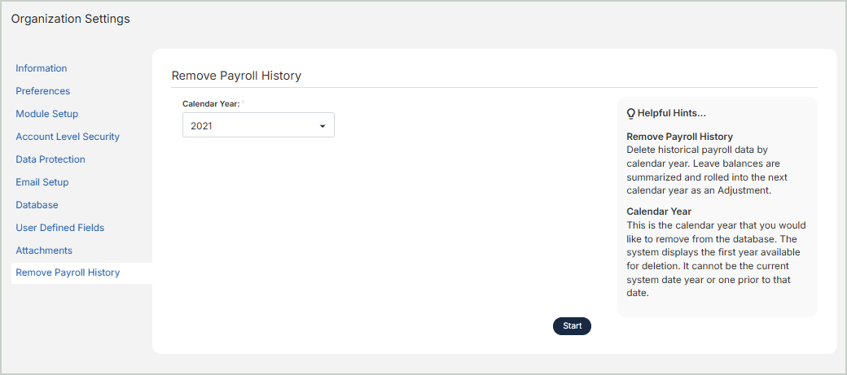Go to Preferences in the sidebar
Image resolution: width=847 pixels, height=375 pixels.
pos(43,91)
